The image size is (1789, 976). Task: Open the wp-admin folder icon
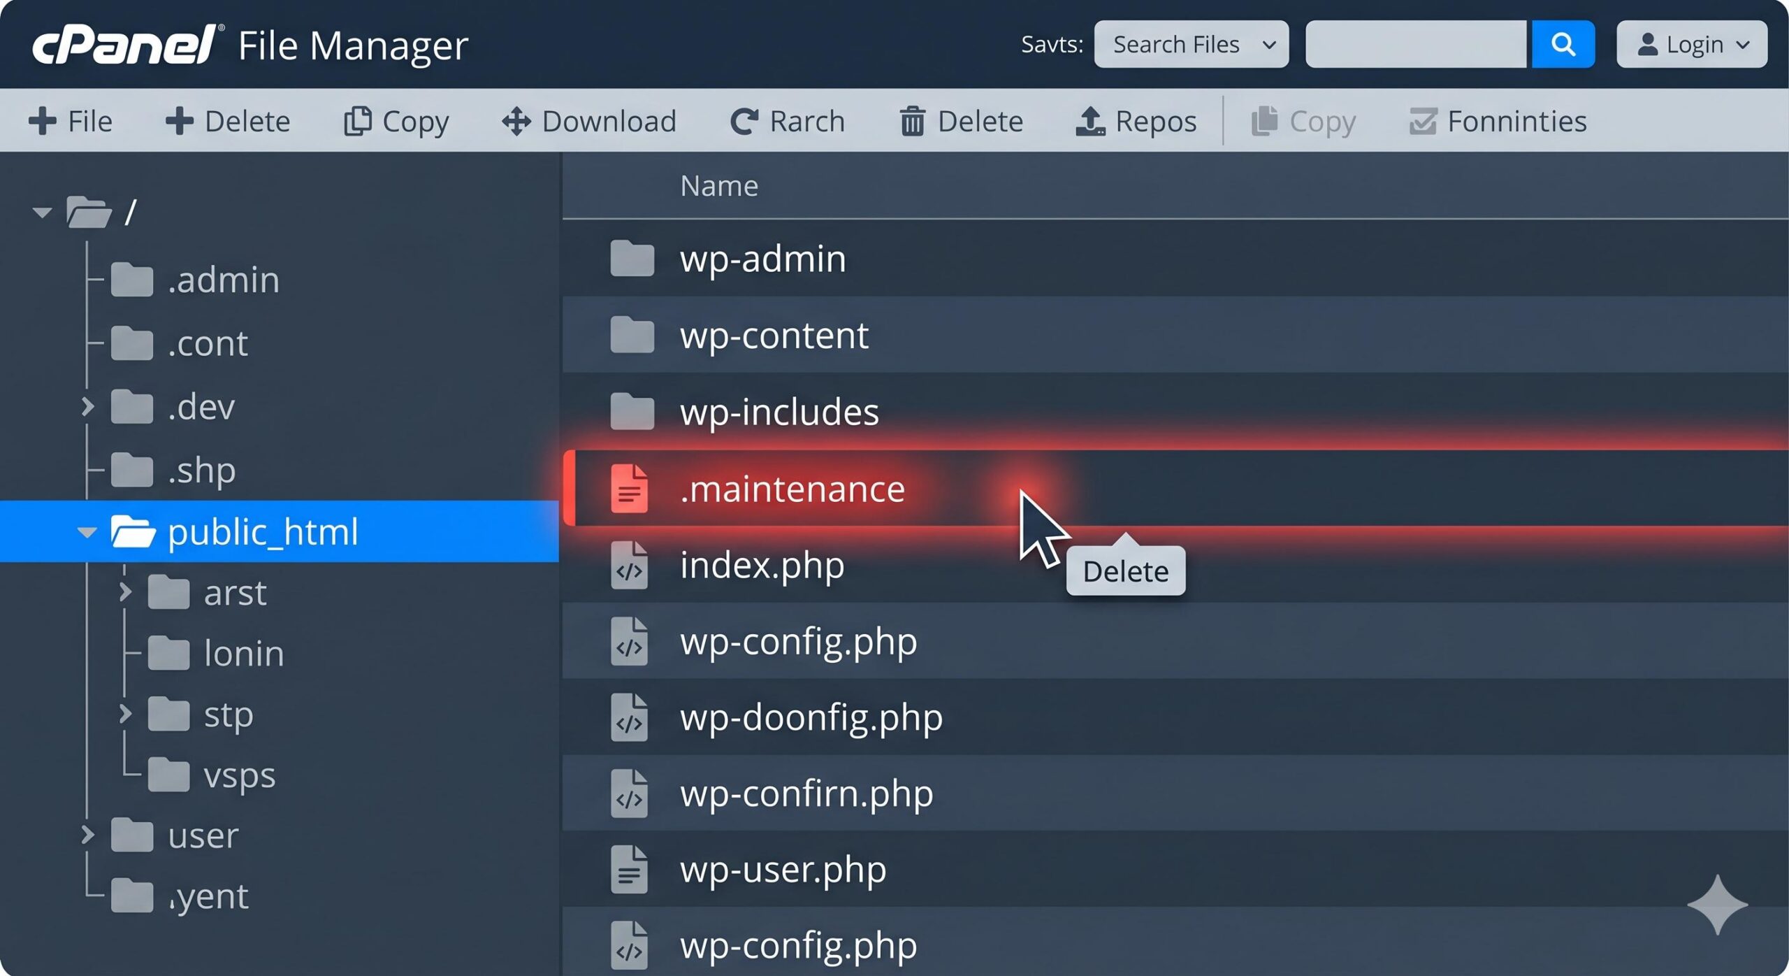tap(631, 258)
